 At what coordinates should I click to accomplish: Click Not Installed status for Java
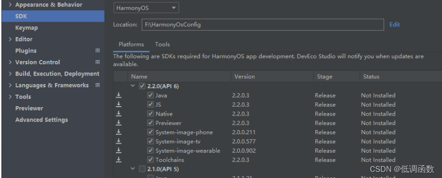[378, 95]
